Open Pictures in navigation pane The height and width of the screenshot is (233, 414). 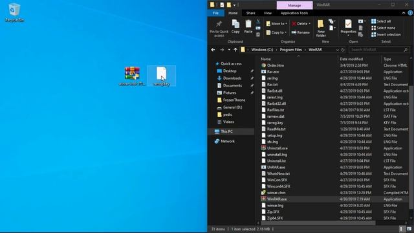pos(230,93)
